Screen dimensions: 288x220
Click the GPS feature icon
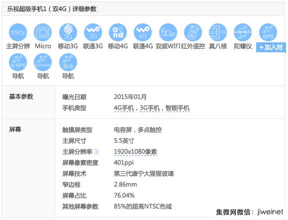(268, 32)
